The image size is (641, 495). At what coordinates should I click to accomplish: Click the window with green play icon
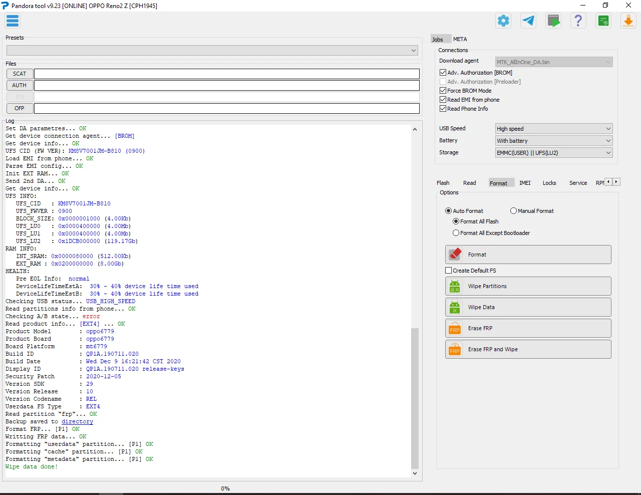coord(553,21)
